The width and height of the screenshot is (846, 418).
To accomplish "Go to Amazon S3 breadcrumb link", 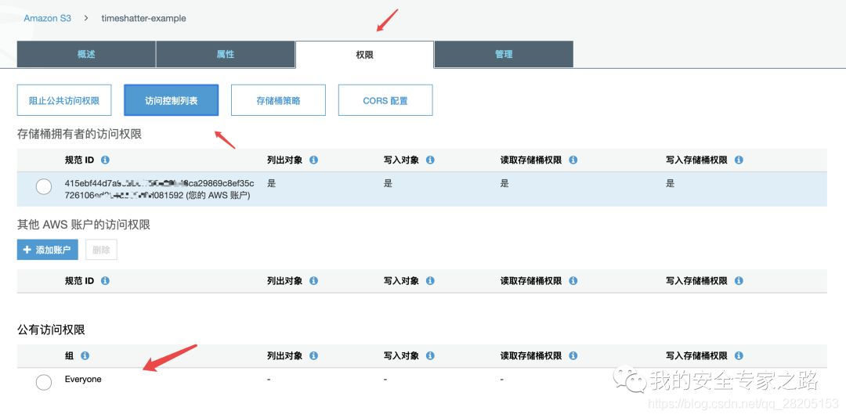I will 48,18.
